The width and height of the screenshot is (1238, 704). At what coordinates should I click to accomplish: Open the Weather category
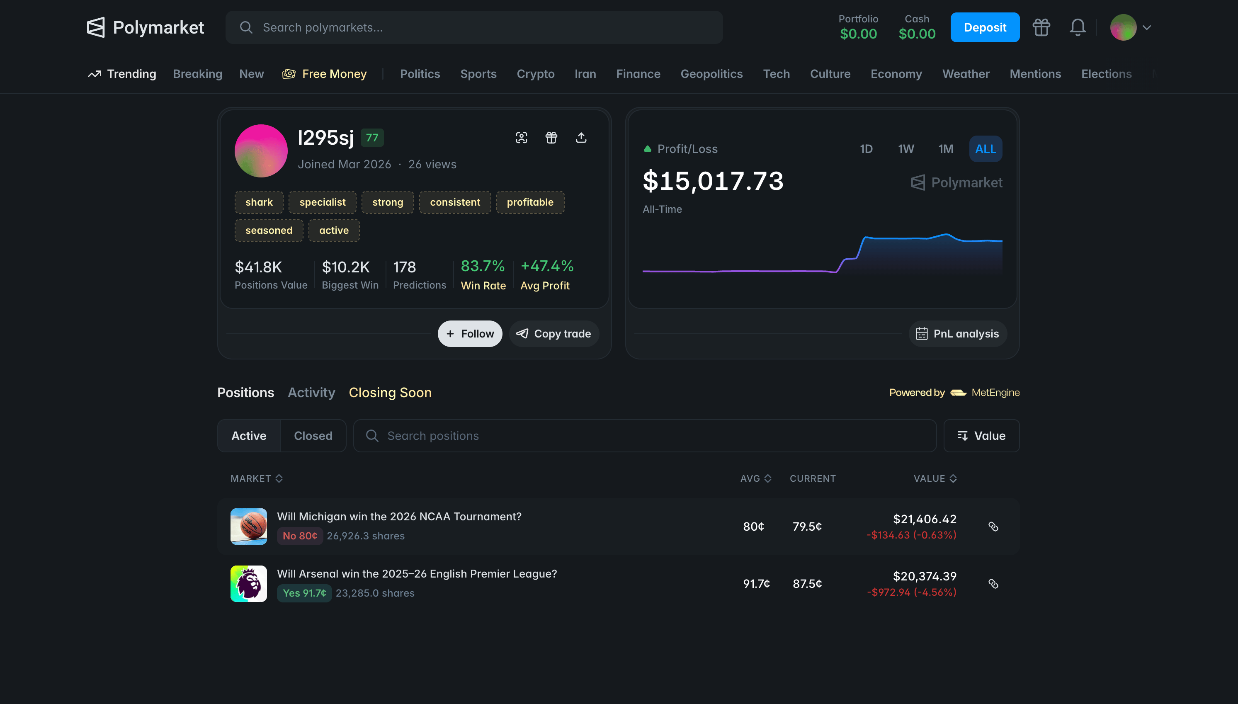coord(966,74)
